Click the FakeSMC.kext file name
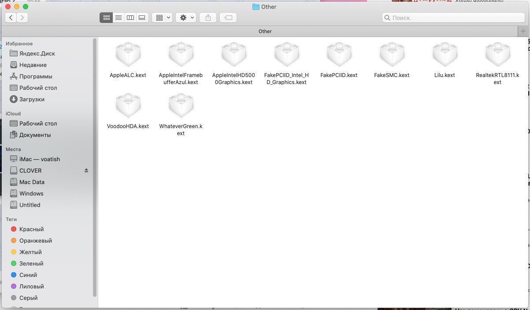The height and width of the screenshot is (310, 530). tap(392, 75)
